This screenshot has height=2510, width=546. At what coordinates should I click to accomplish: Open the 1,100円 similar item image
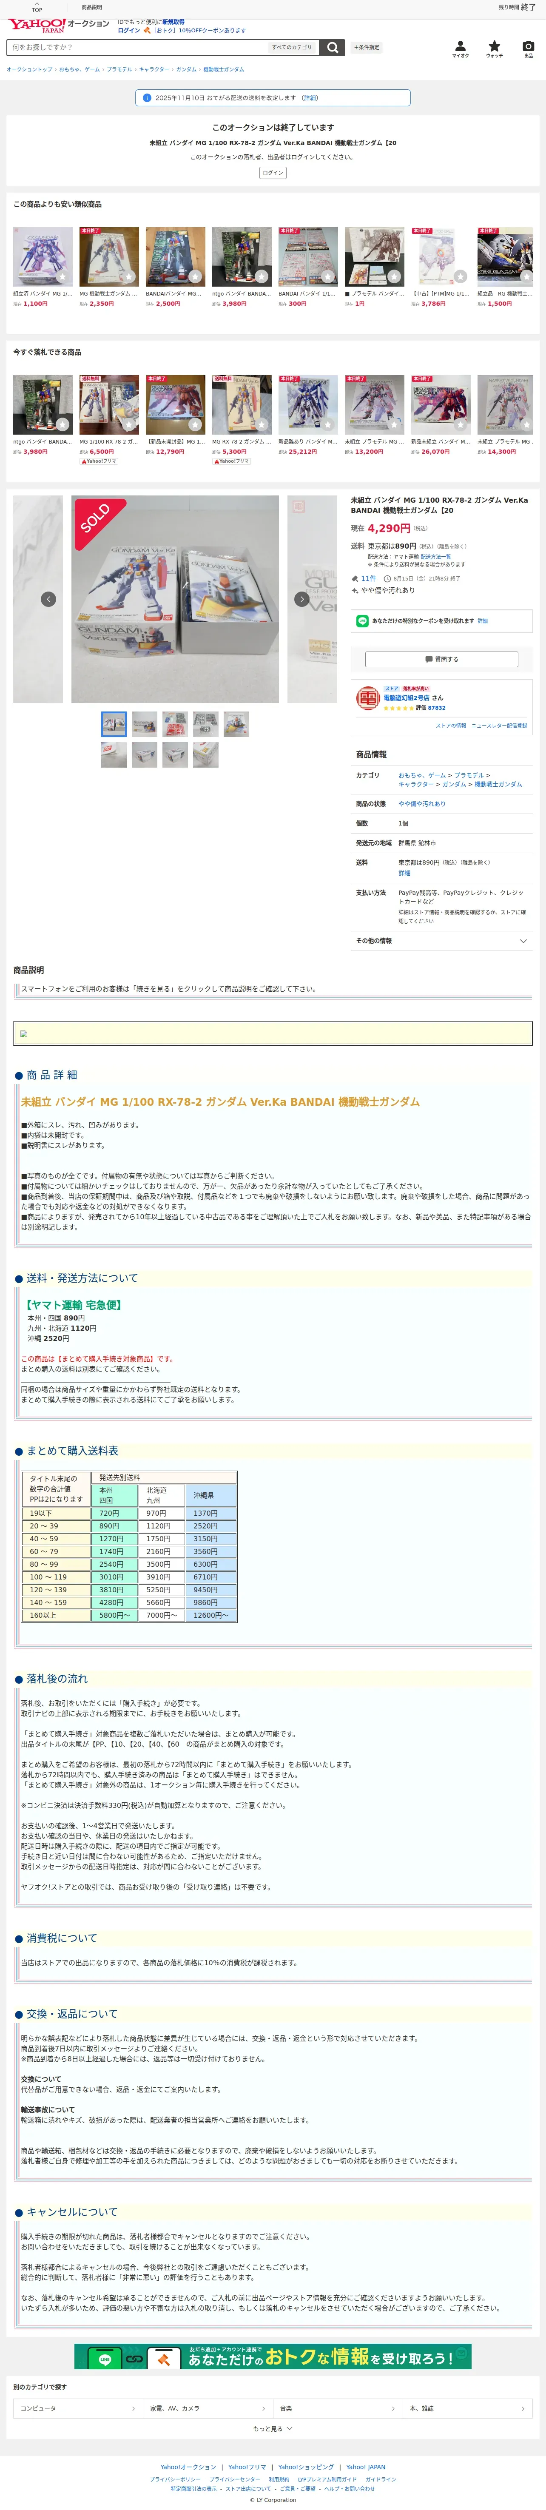pos(43,256)
